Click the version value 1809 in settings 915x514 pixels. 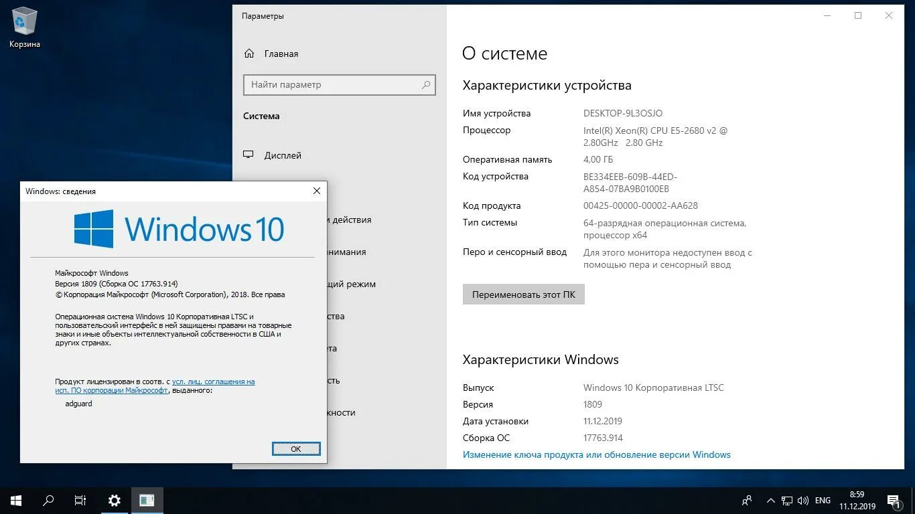point(593,404)
